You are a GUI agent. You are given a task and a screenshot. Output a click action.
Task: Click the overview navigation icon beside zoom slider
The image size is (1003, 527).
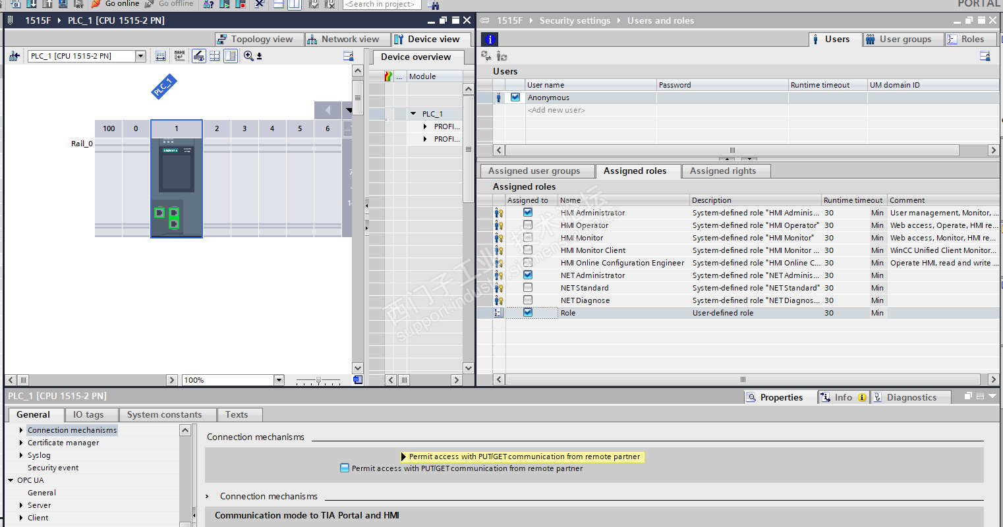[x=358, y=379]
